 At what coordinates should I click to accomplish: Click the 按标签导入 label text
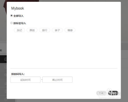20,23
